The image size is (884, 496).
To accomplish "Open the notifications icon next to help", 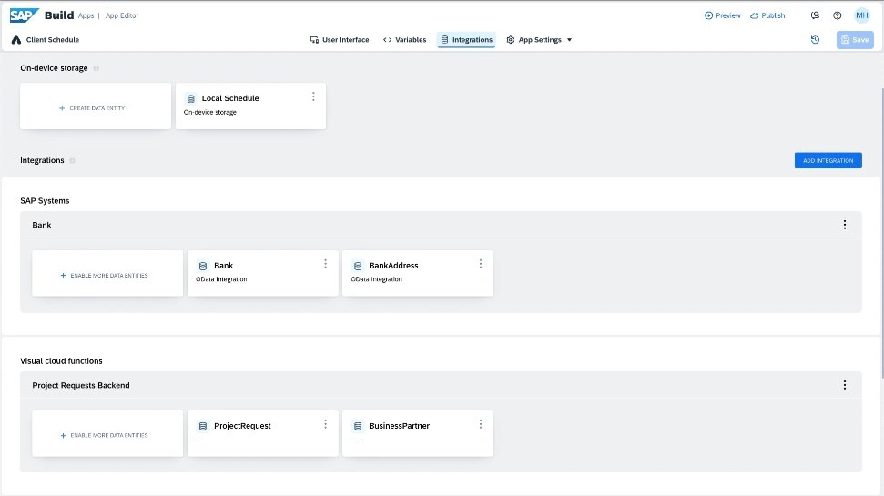I will 815,15.
